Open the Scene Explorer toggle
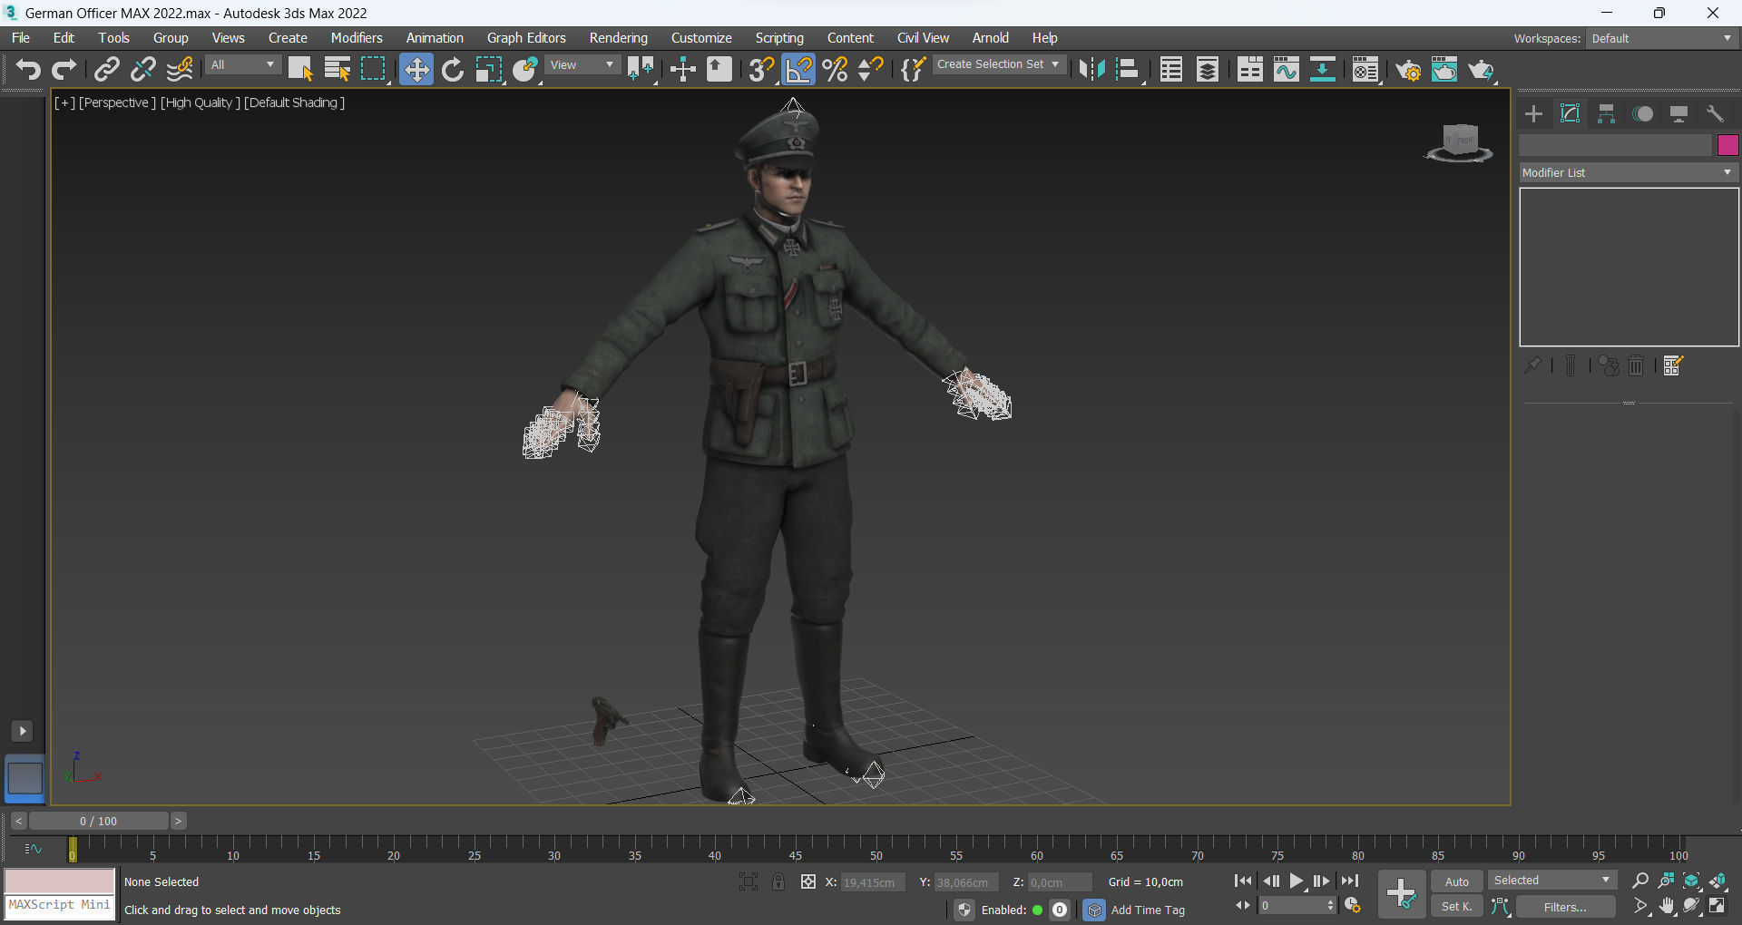The image size is (1742, 925). click(1171, 70)
